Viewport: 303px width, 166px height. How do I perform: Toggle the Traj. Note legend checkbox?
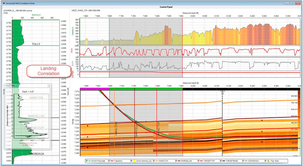click(265, 161)
